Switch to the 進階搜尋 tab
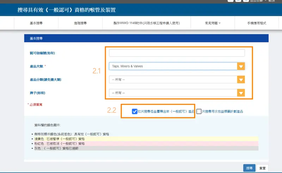Viewport: 282px width, 173px height. [x=80, y=23]
